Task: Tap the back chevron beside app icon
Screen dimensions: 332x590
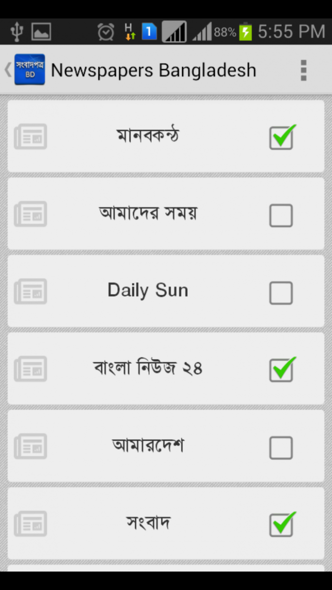Action: pyautogui.click(x=8, y=70)
